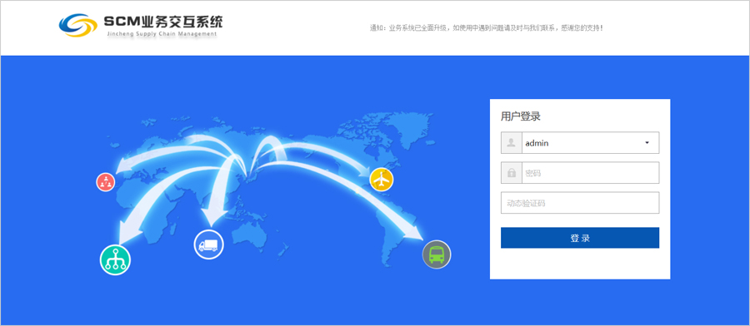750x326 pixels.
Task: Click the blue delivery truck icon
Action: 208,244
